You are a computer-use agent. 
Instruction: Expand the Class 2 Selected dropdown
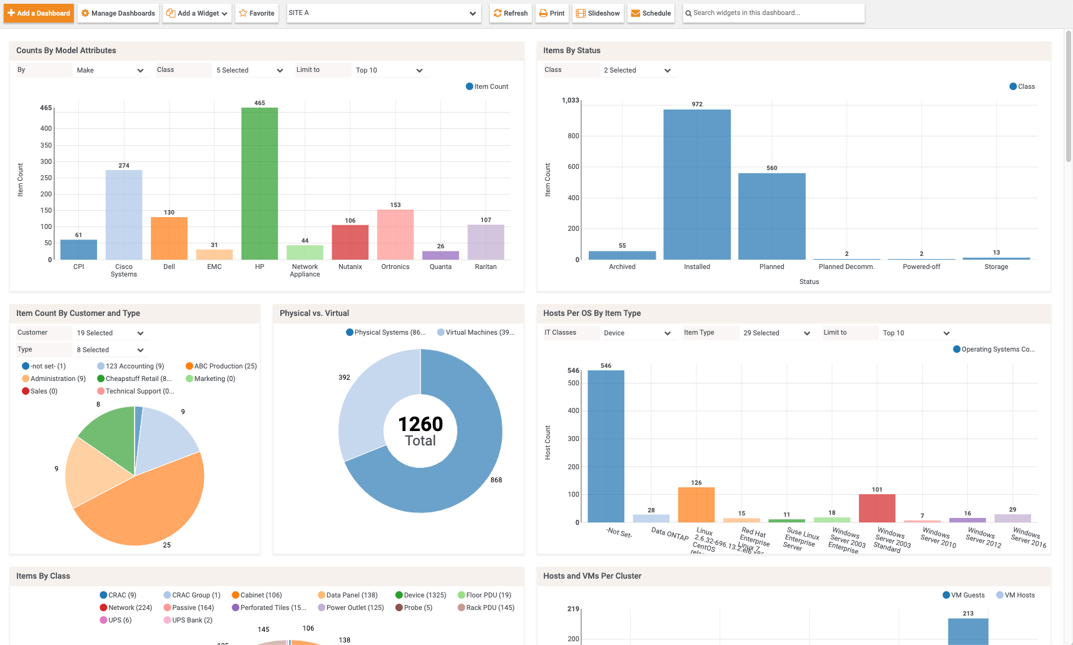(638, 70)
